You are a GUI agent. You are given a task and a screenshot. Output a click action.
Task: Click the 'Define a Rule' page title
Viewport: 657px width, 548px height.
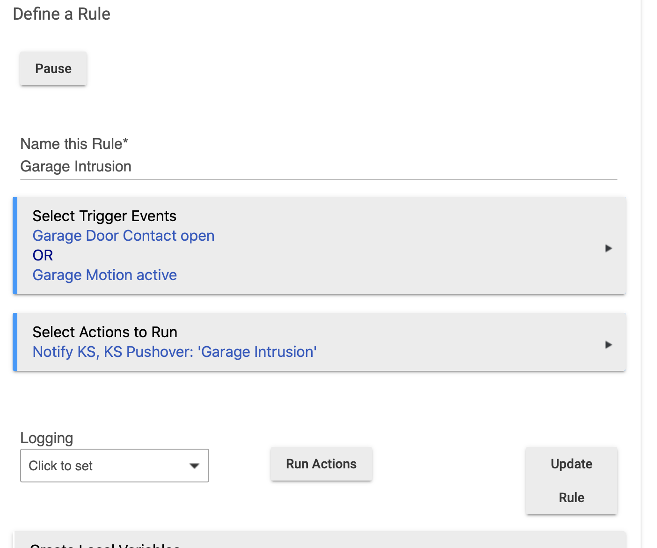pos(62,14)
